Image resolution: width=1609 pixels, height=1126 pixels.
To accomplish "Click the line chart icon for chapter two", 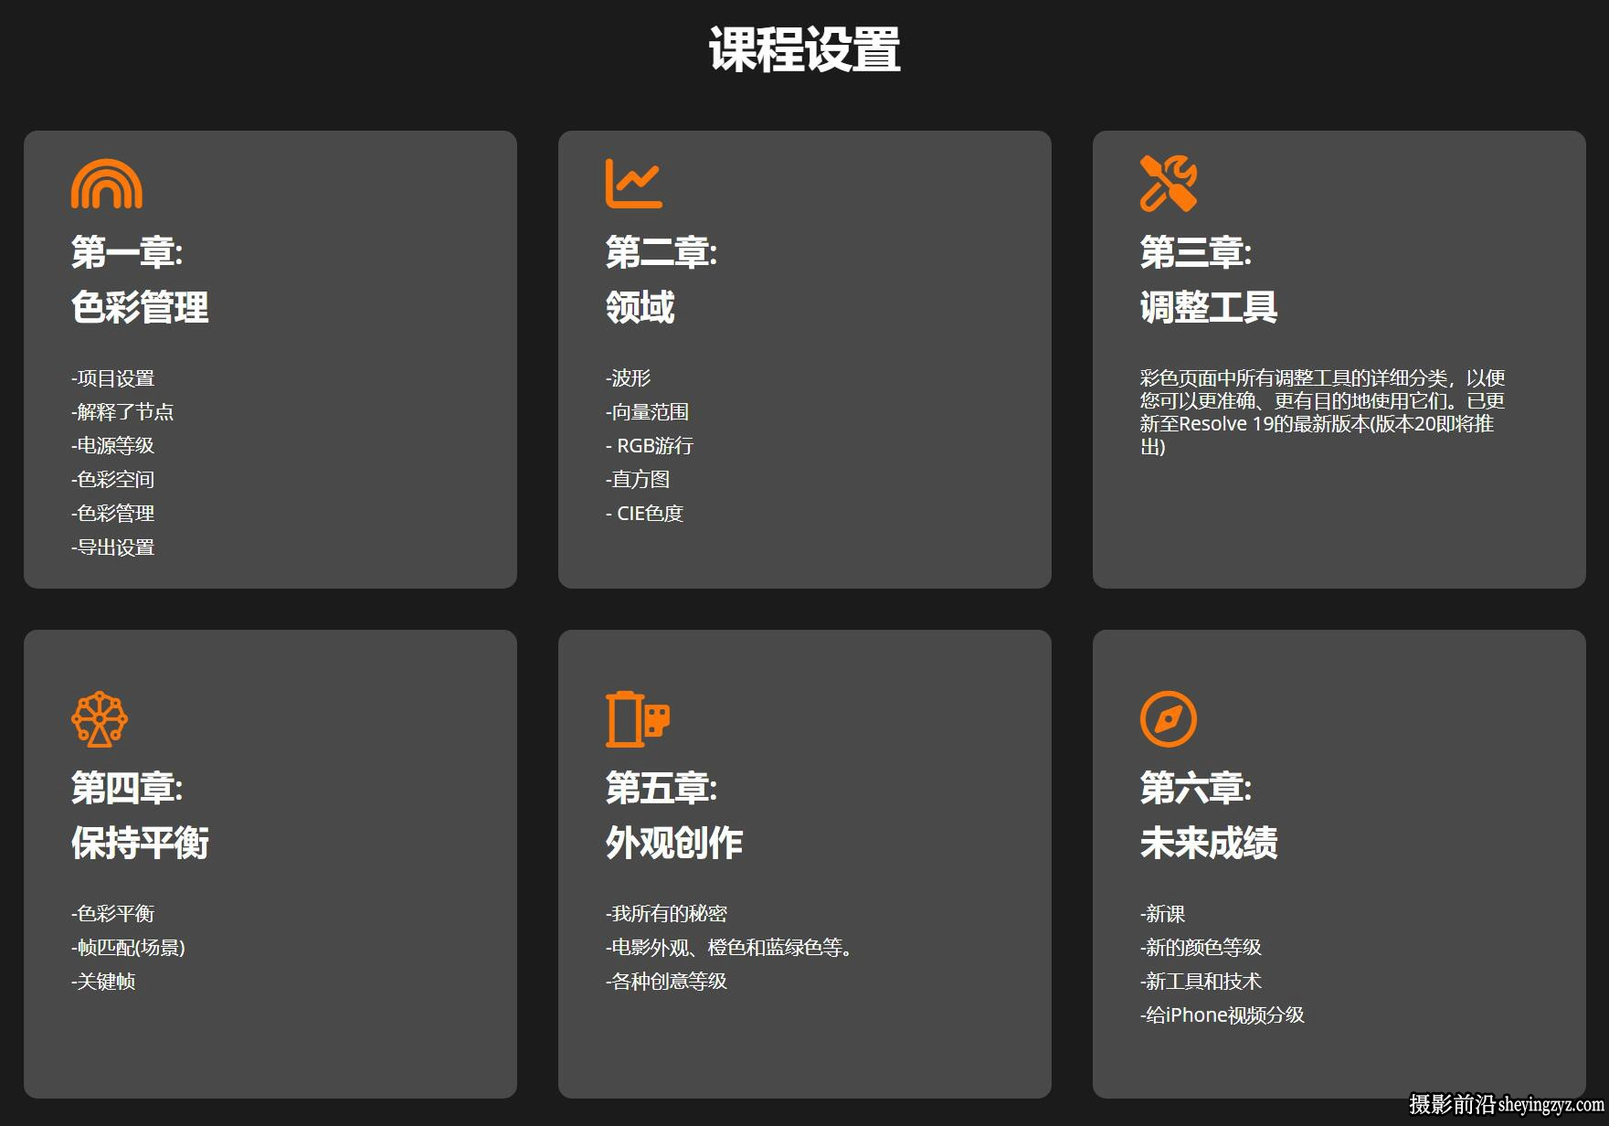I will pyautogui.click(x=634, y=184).
